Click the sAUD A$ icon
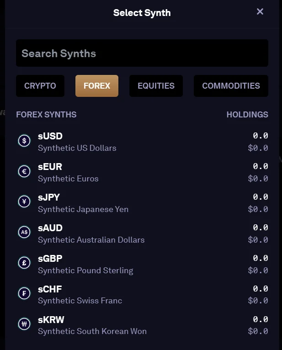This screenshot has height=350, width=282. click(x=24, y=232)
